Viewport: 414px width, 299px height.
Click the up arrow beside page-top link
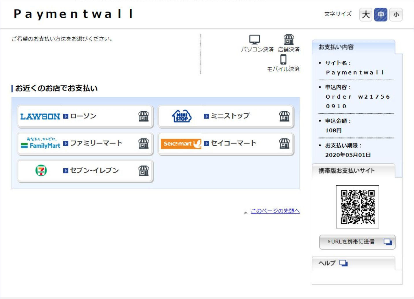(245, 212)
